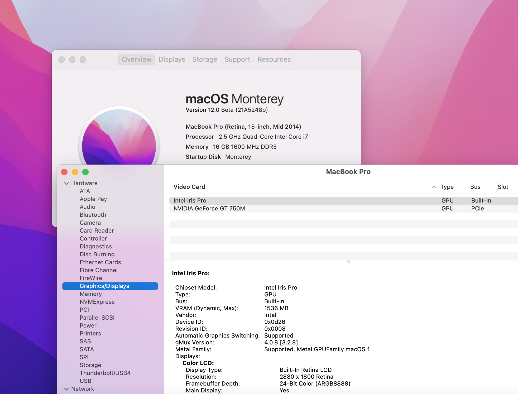Select Bluetooth in the hardware sidebar
518x394 pixels.
[x=93, y=215]
